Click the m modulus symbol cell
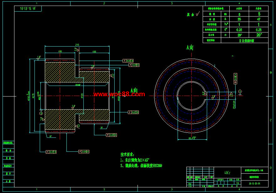 pos(225,14)
